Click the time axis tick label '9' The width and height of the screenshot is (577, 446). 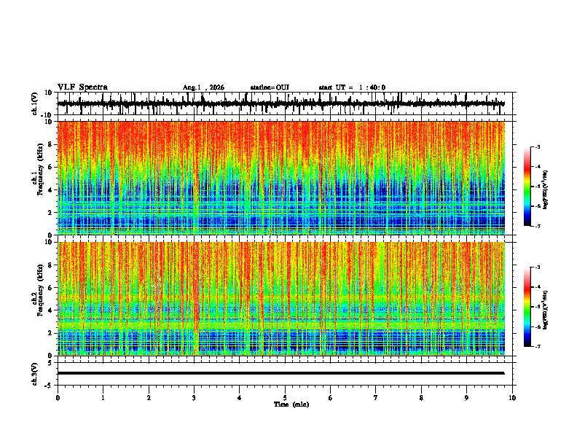(x=466, y=398)
